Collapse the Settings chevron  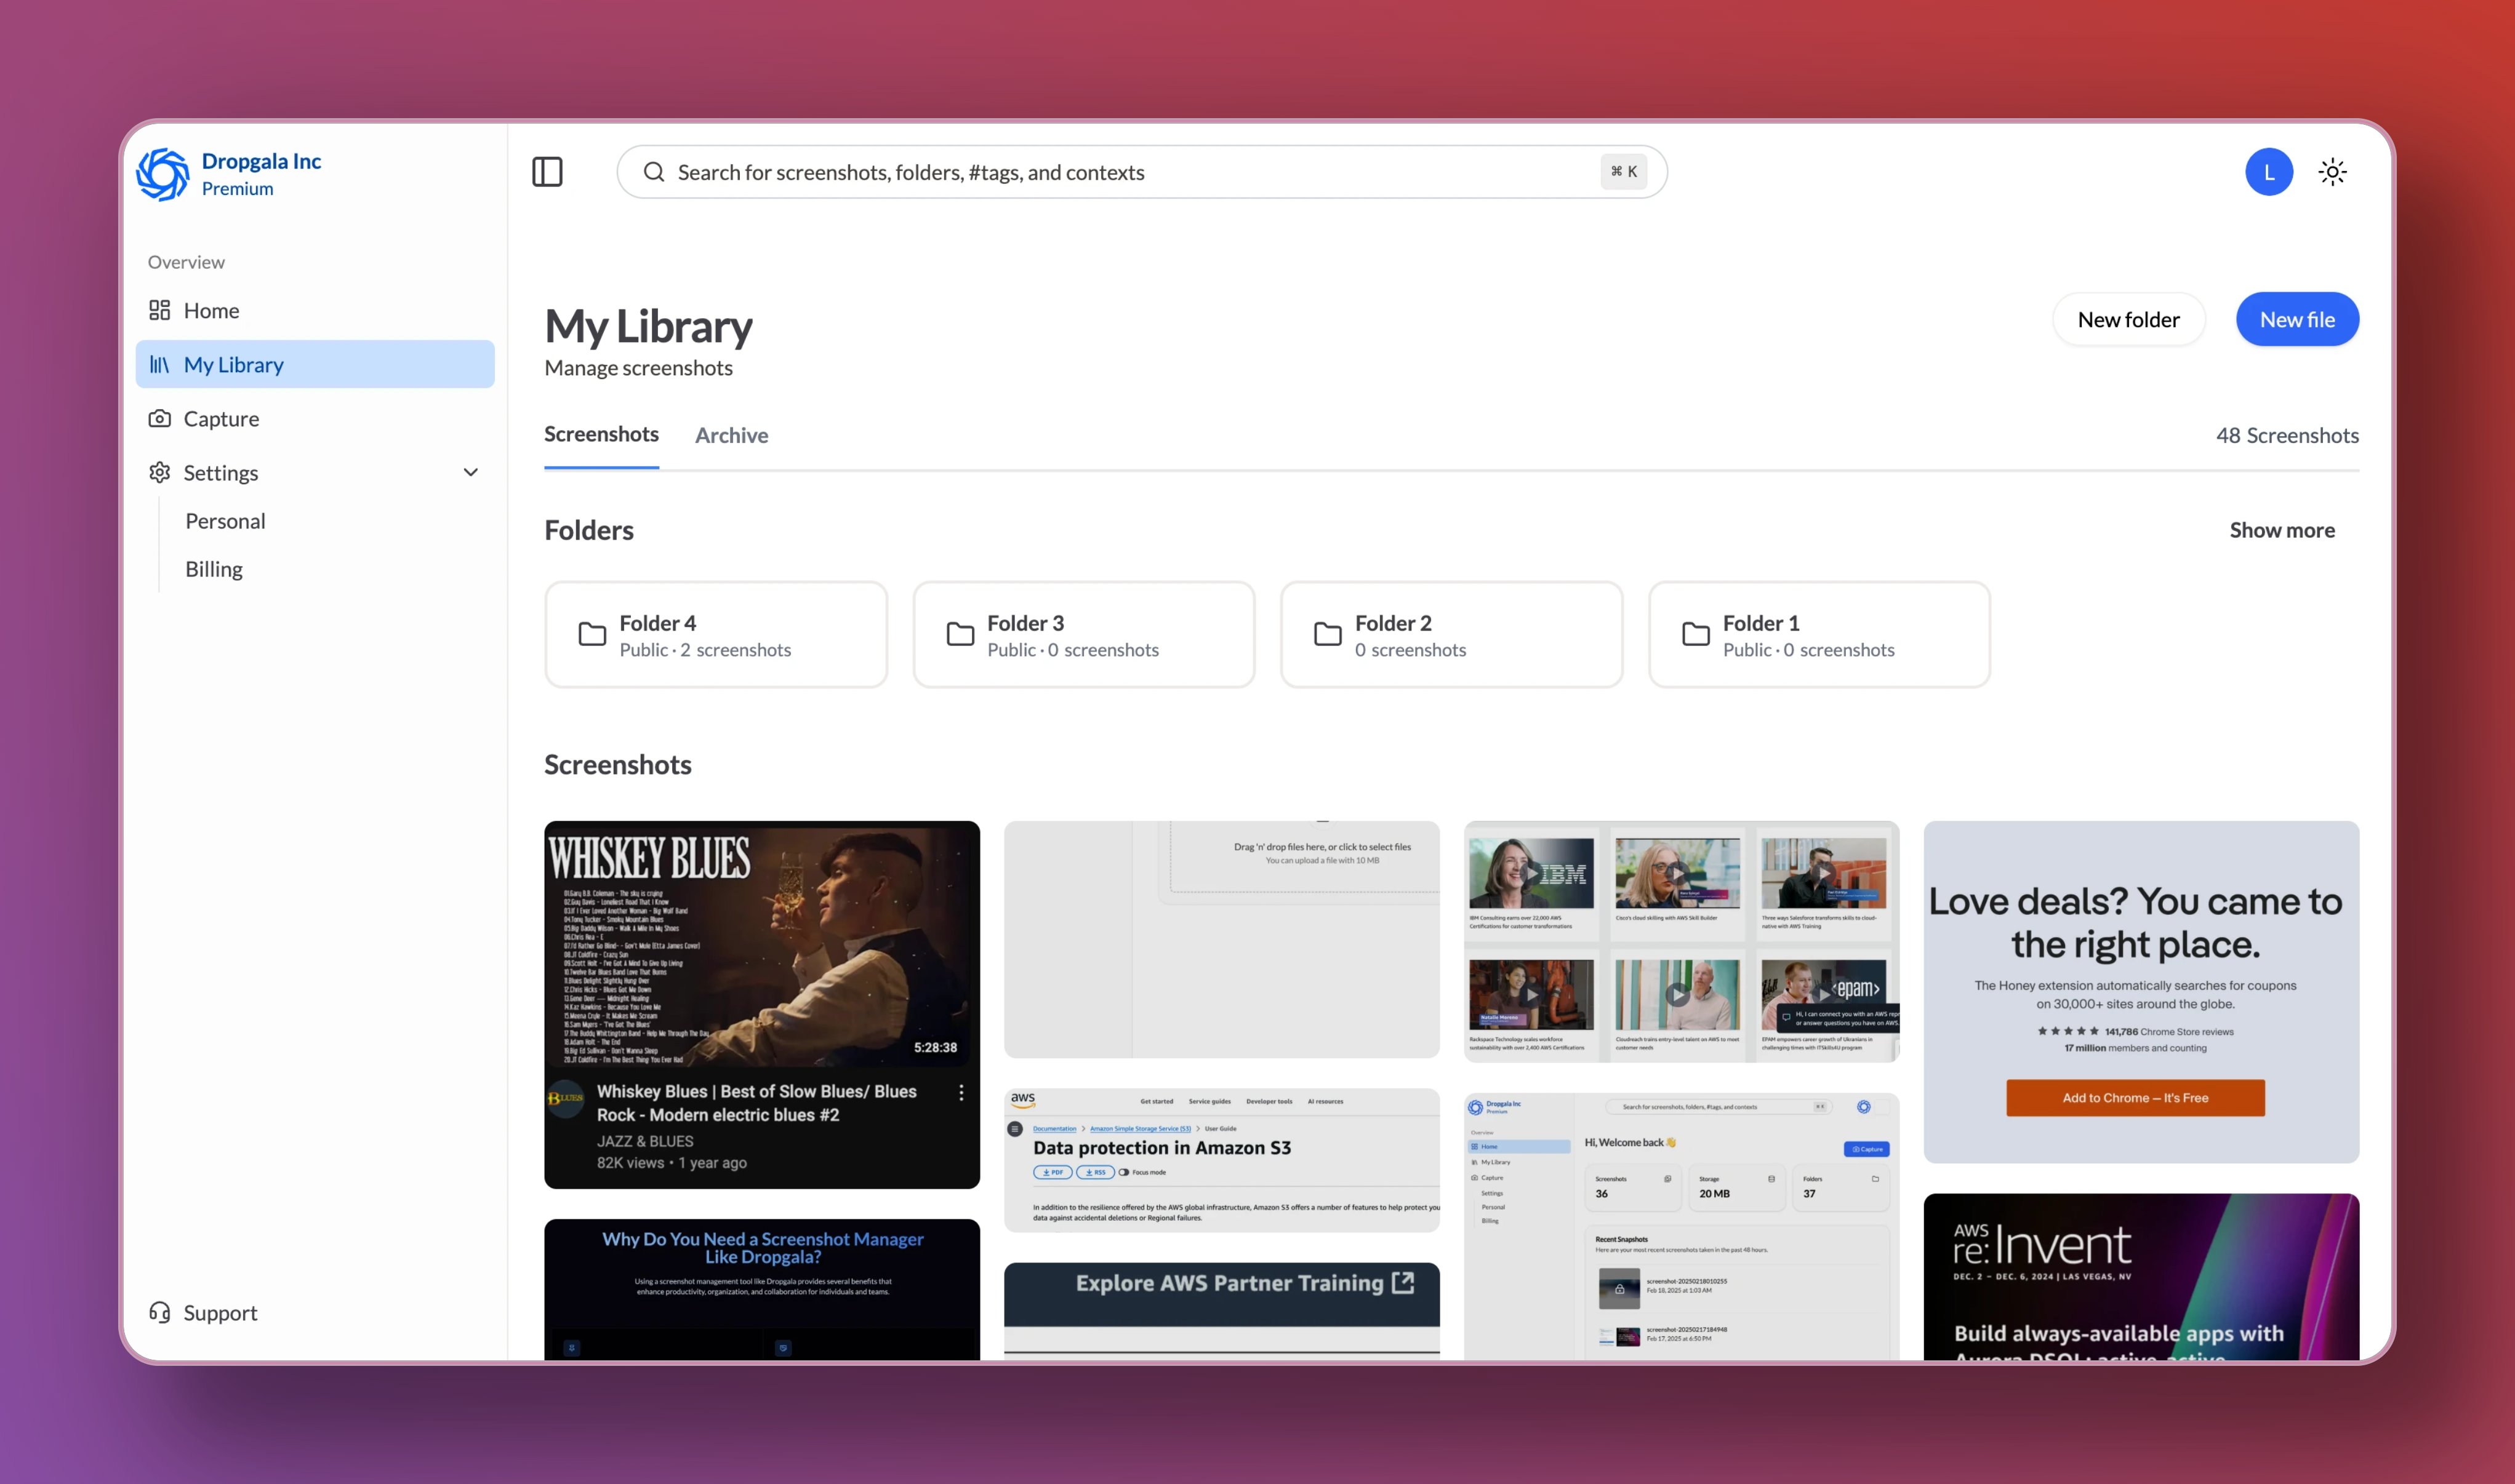click(x=470, y=472)
